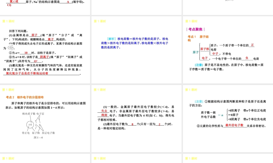Select the slide with the blue [解析] explanation
This screenshot has height=163, width=273.
[136, 50]
